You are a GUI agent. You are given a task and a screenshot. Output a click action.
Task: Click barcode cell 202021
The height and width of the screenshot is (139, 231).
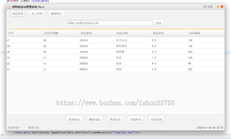click(83, 58)
